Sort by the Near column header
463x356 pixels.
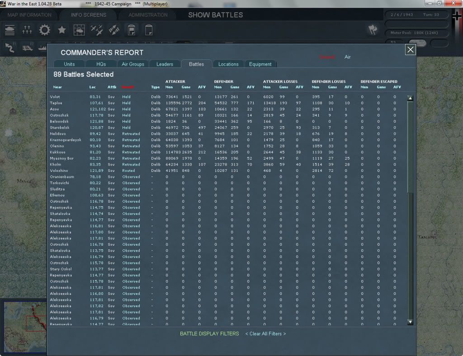point(57,87)
